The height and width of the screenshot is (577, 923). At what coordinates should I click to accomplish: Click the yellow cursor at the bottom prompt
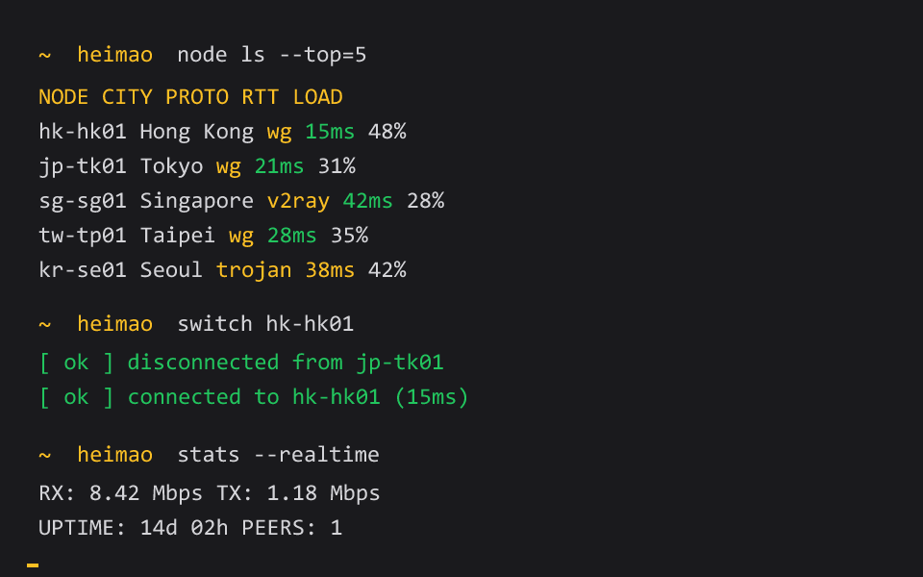click(33, 565)
